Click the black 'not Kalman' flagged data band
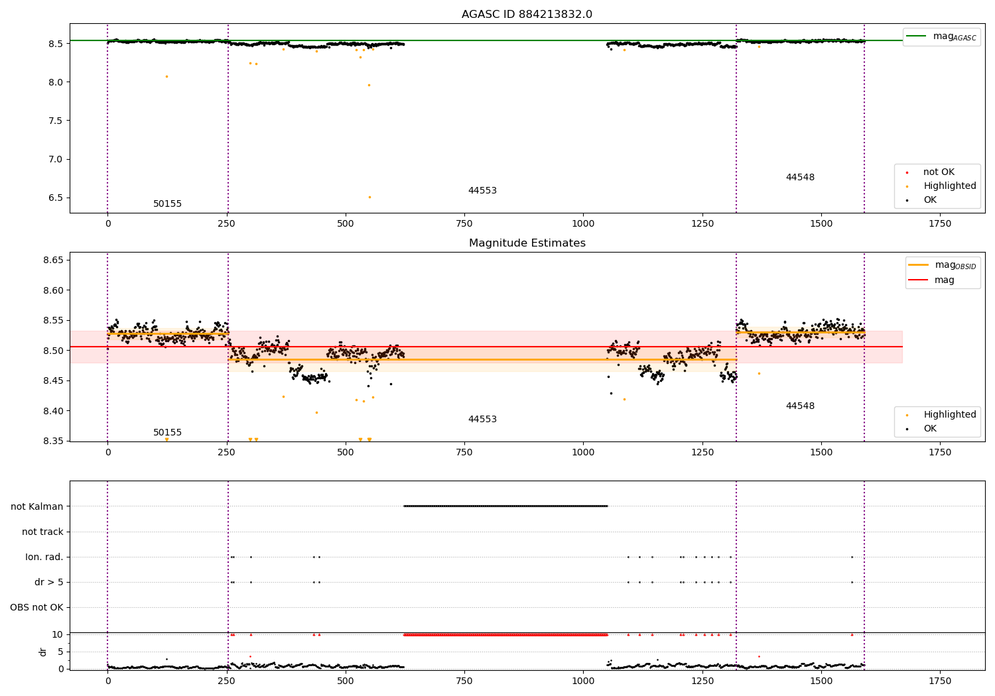 (505, 506)
